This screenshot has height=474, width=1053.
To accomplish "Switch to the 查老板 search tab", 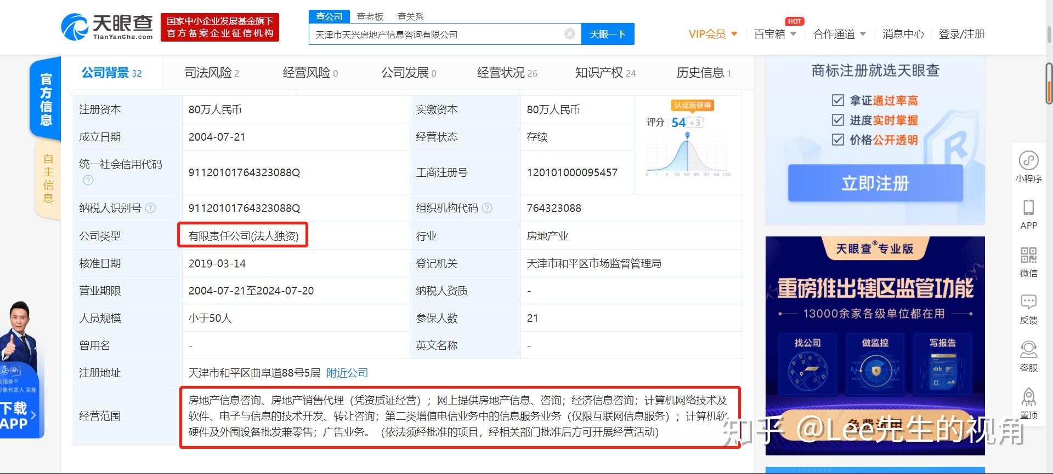I will pos(370,16).
